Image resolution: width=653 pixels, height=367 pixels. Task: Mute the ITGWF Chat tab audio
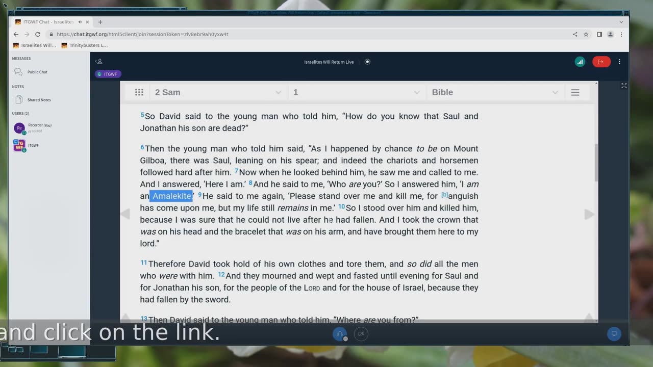[80, 22]
